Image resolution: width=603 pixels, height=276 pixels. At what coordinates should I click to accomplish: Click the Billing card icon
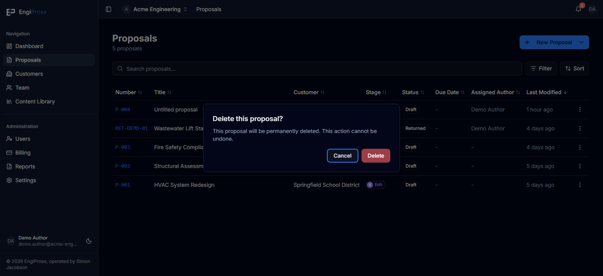point(9,153)
